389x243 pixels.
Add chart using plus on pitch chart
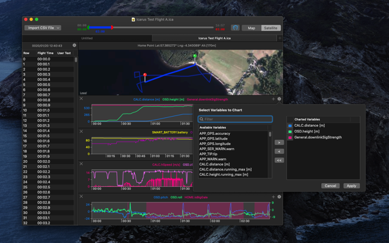point(273,197)
